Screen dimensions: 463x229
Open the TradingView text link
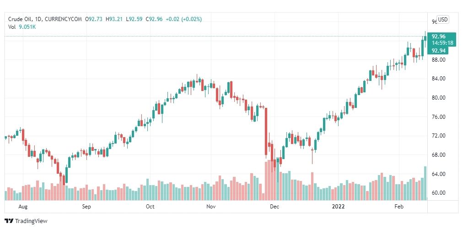tap(31, 221)
